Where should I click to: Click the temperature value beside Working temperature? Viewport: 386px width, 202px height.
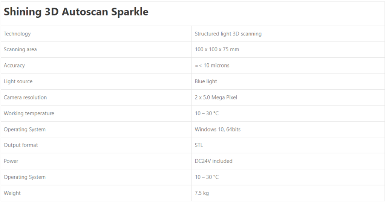(x=207, y=113)
